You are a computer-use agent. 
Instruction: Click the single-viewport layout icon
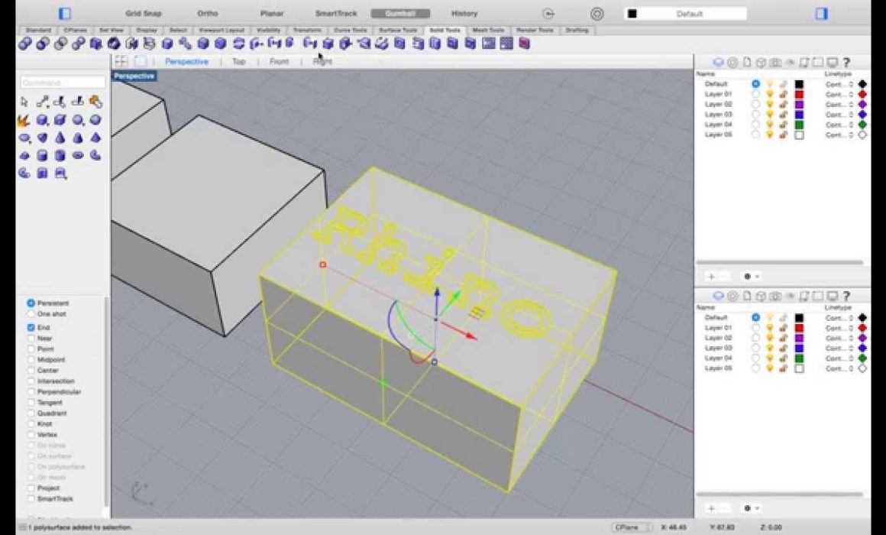[x=140, y=61]
